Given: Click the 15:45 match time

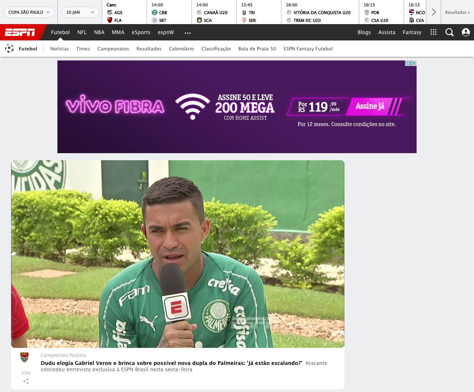Looking at the screenshot, I should click(247, 5).
